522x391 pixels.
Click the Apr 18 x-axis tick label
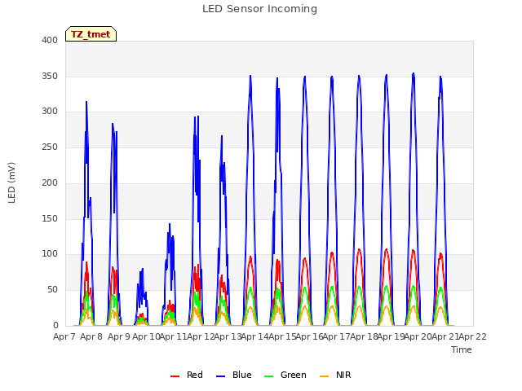point(364,336)
